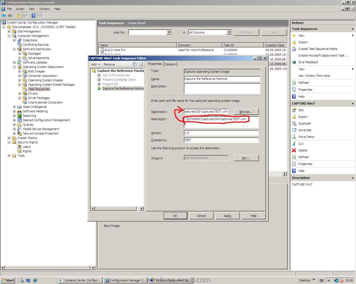Open the All Columns dropdown
This screenshot has width=356, height=284.
(x=229, y=32)
